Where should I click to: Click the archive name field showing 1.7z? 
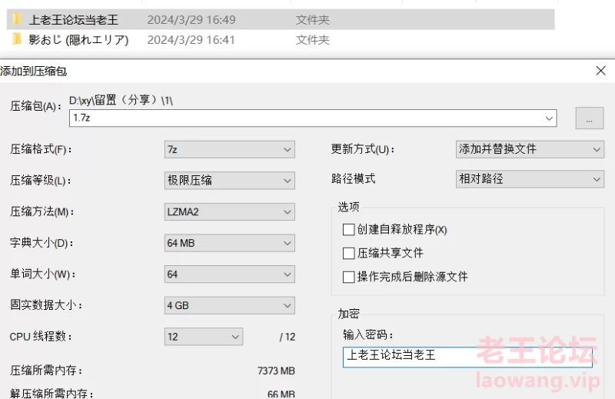313,118
